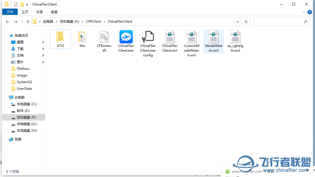Click ChinaFlierClient in address bar
This screenshot has height=177, width=315.
coord(120,22)
